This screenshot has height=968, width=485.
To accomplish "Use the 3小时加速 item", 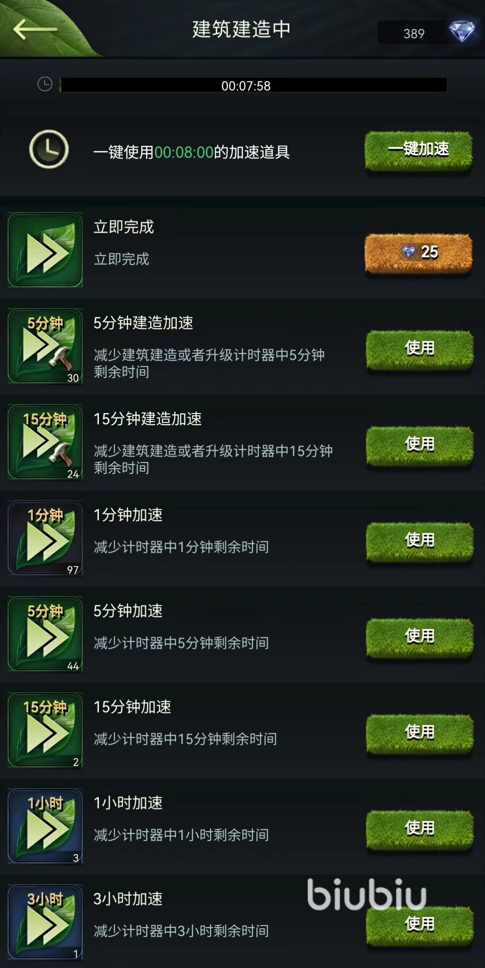I will coord(419,926).
